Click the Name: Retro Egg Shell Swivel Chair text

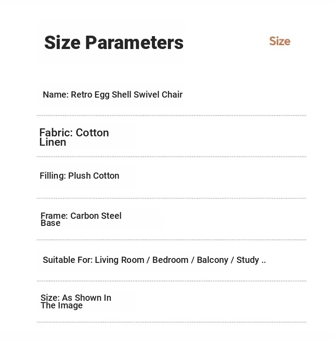(113, 95)
